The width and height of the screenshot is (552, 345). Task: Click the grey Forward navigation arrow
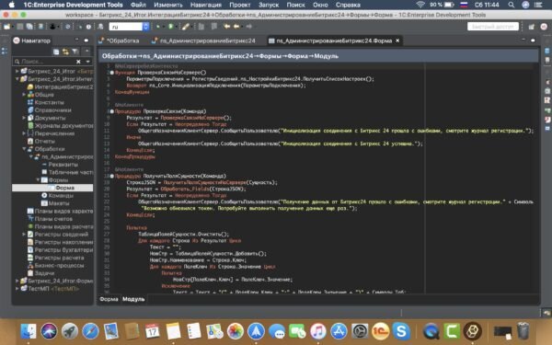point(249,27)
